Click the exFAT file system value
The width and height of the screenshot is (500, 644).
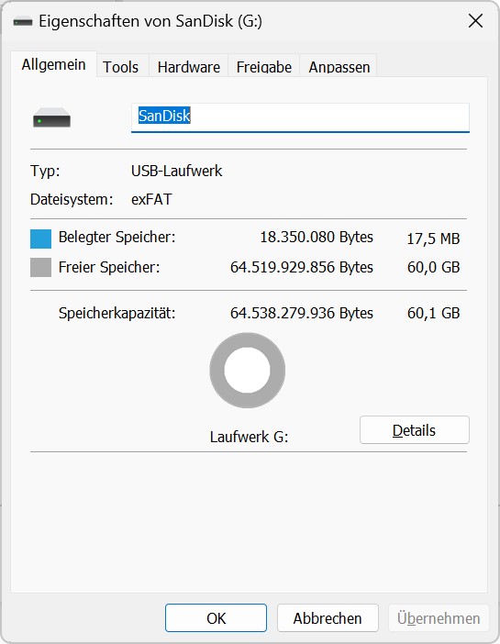click(x=151, y=200)
